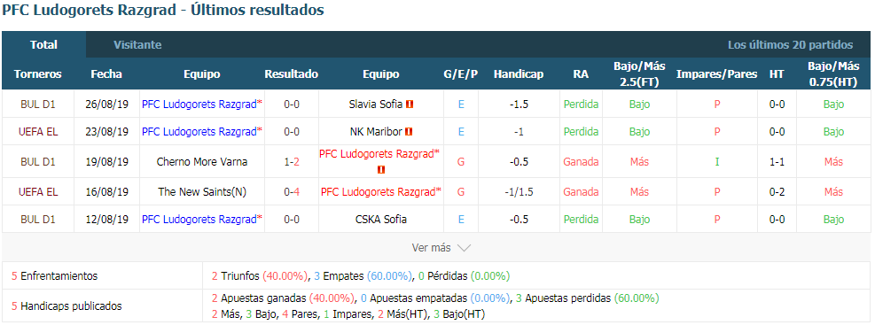This screenshot has height=325, width=875.
Task: Expand the Ver más chevron
Action: [465, 247]
